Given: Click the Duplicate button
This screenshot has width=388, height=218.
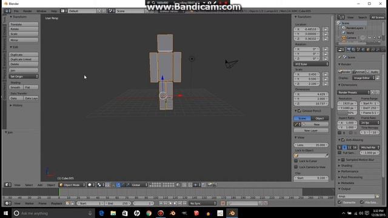Looking at the screenshot, I should 24,54.
